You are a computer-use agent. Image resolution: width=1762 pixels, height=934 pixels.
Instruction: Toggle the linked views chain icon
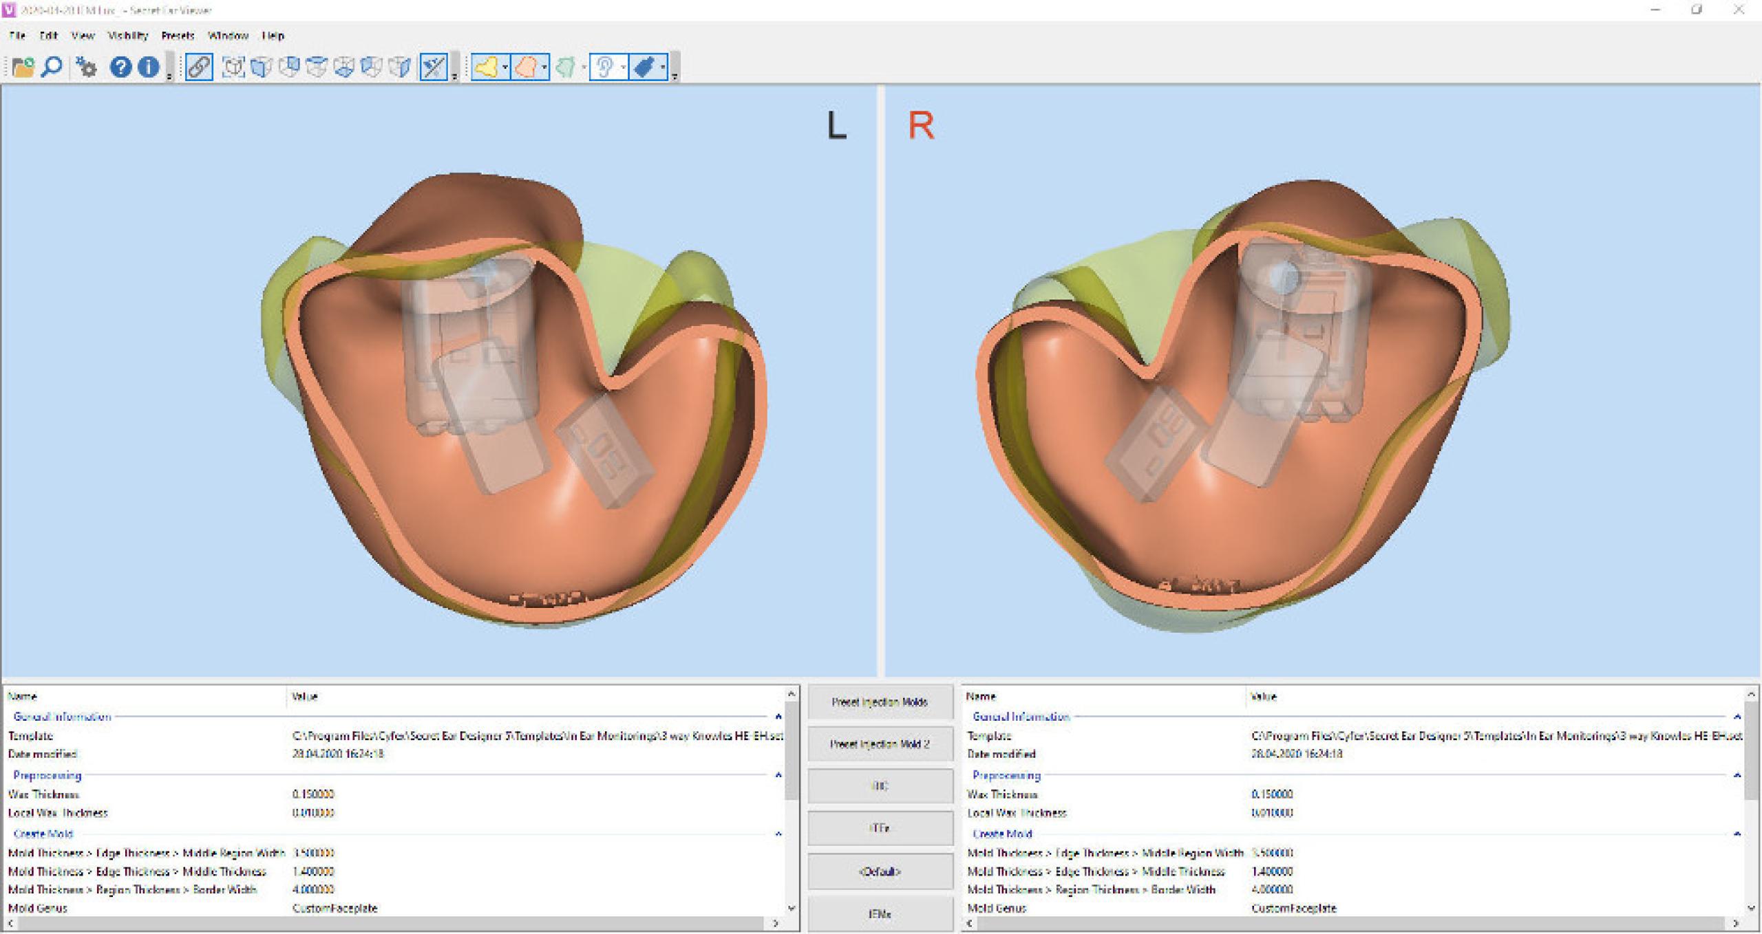pos(198,67)
